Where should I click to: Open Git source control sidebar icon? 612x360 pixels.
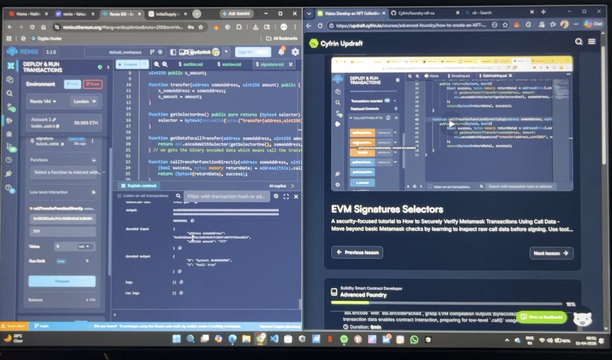(x=10, y=148)
